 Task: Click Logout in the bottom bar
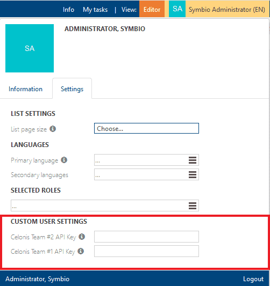tap(253, 279)
